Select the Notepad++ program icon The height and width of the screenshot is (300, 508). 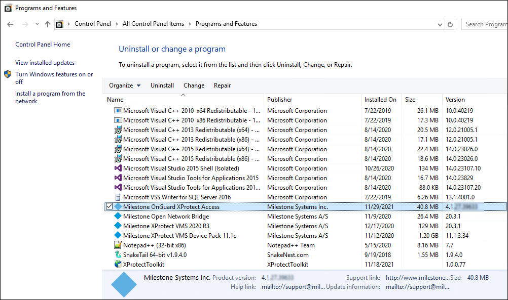coord(117,245)
